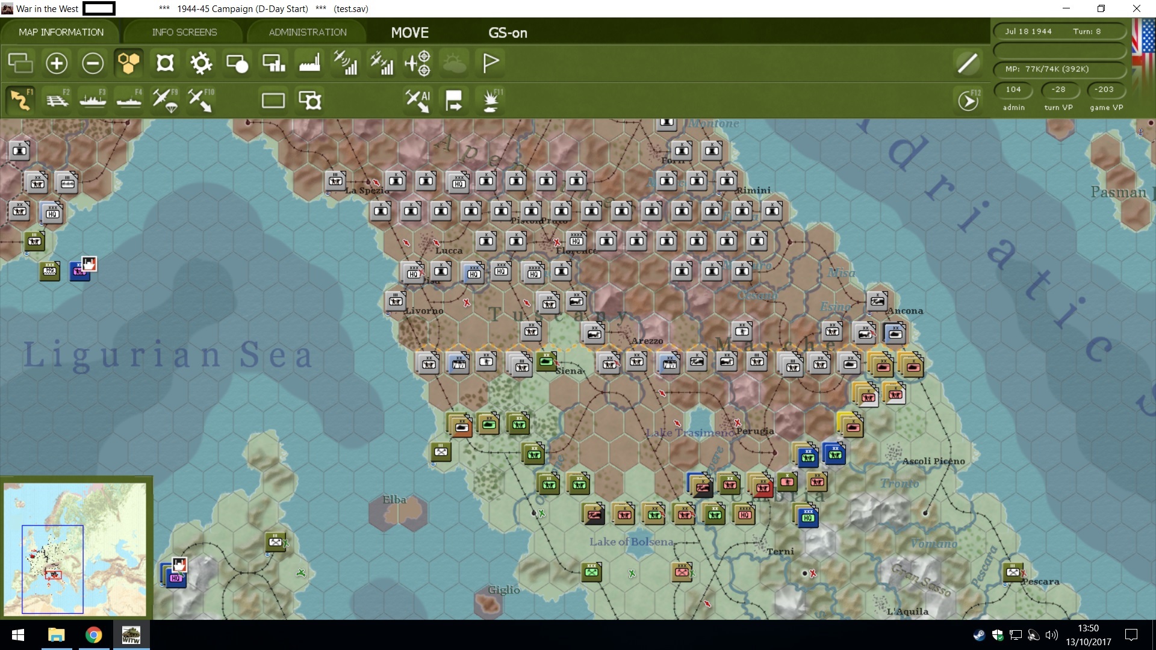Screen dimensions: 1156x650
Task: Click the plane with targets icon
Action: [418, 63]
